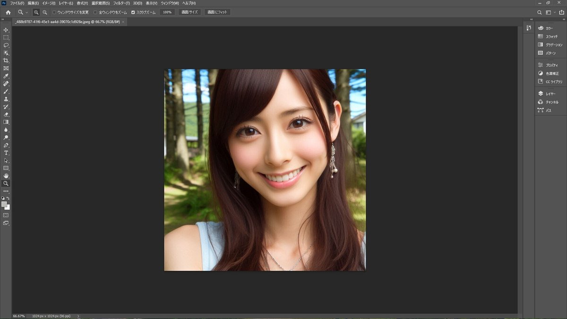
Task: Enable ウィンドウサイズを変更 option
Action: click(x=54, y=12)
